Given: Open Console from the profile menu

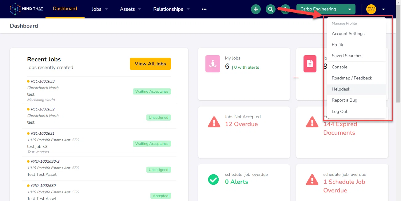Looking at the screenshot, I should tap(356, 67).
